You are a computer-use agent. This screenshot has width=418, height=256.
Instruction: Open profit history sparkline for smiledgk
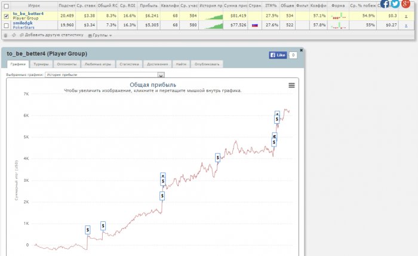click(214, 26)
